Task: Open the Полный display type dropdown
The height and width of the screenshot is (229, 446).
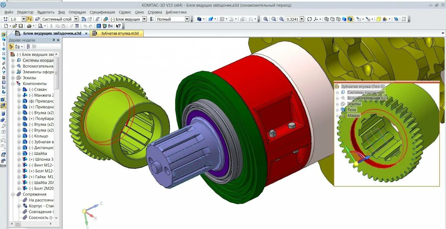Action: click(187, 19)
